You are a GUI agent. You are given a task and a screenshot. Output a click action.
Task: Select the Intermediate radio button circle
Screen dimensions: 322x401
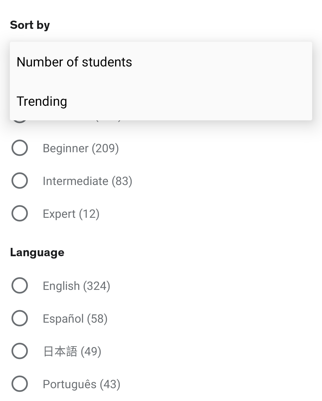[x=20, y=181]
